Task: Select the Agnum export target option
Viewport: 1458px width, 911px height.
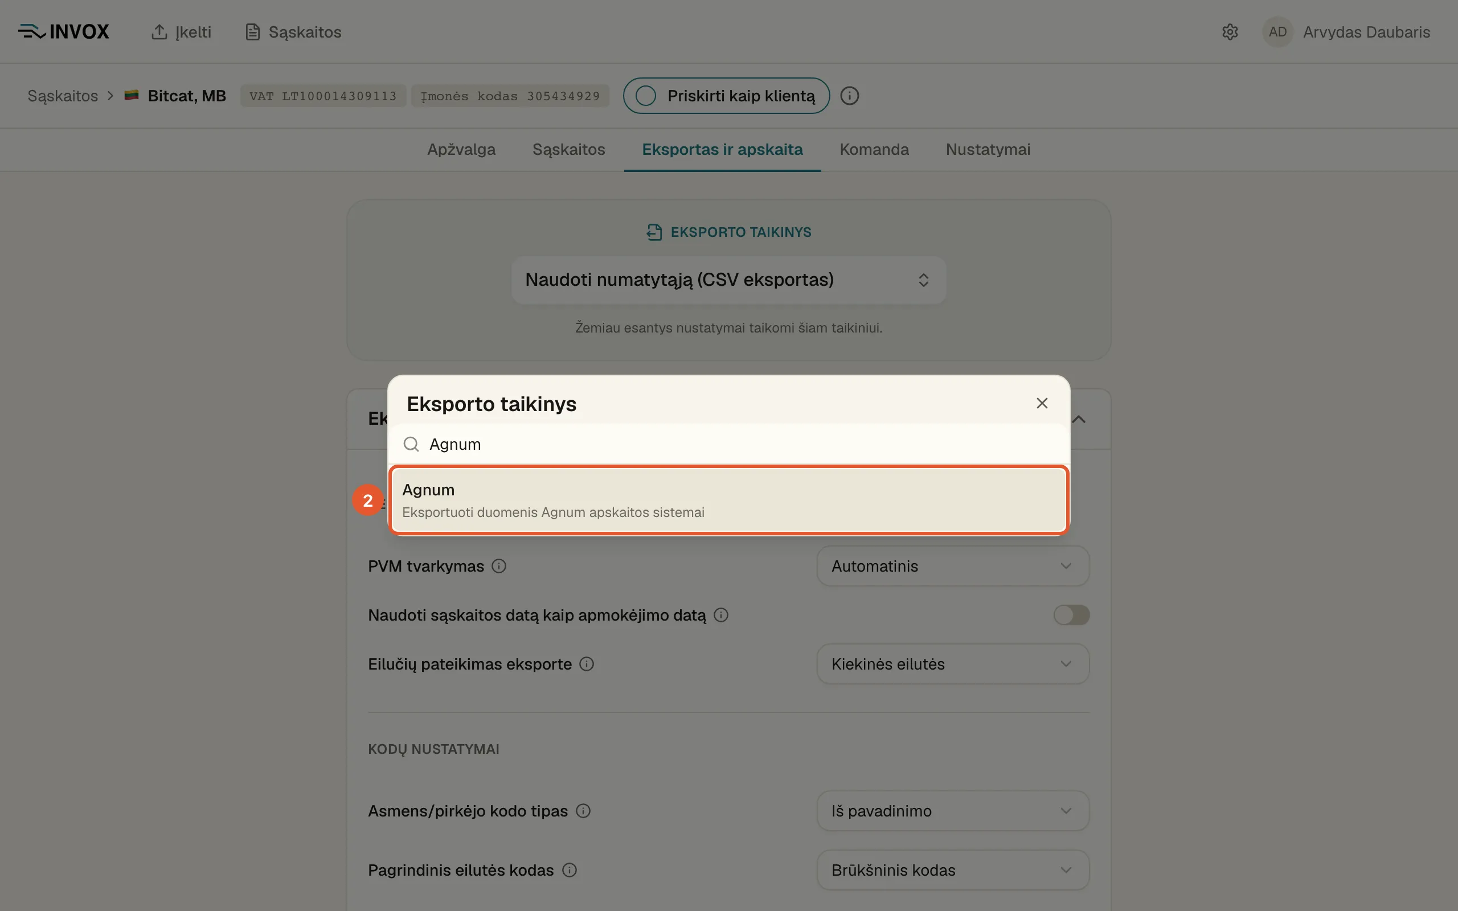Action: [x=728, y=500]
